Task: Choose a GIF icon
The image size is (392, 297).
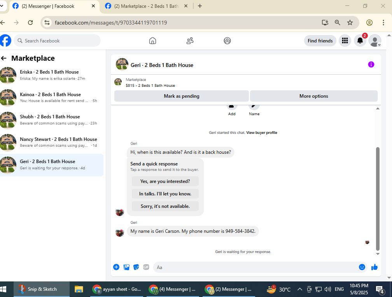Action: point(146,267)
